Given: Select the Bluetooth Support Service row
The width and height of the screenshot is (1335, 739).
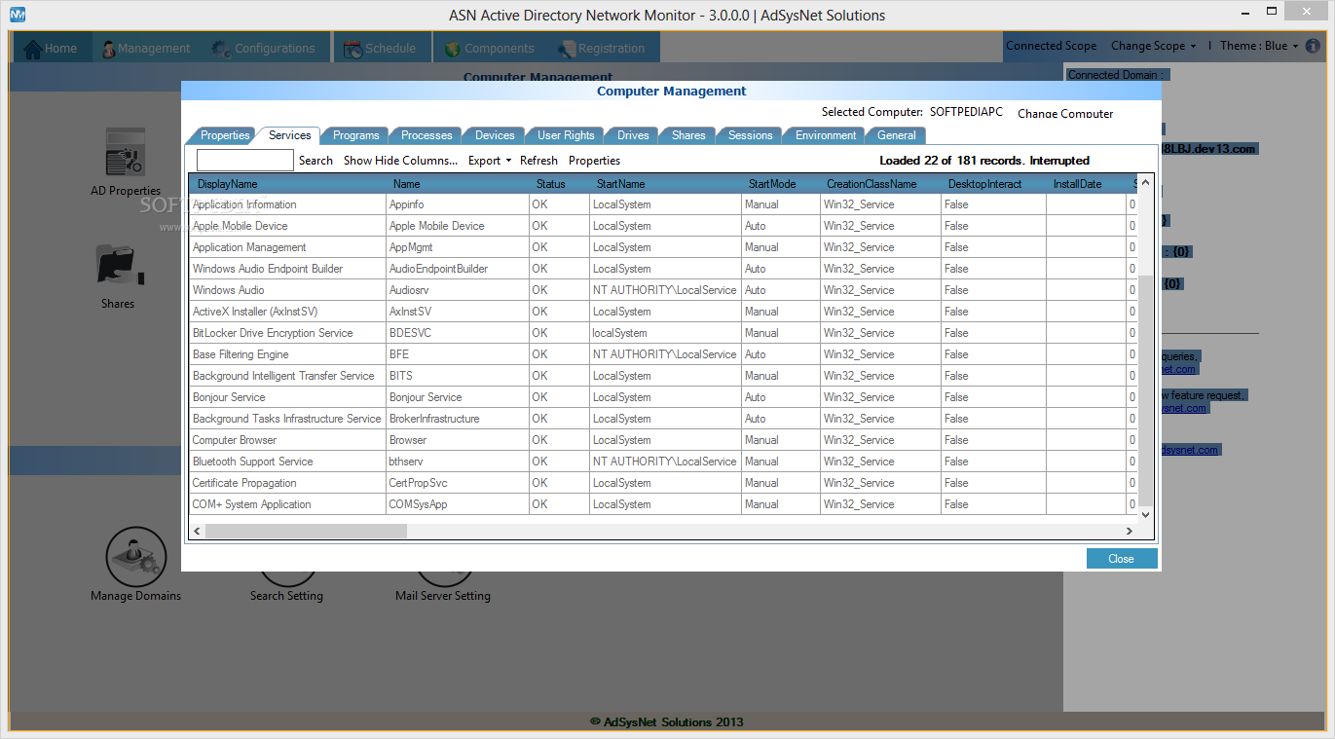Looking at the screenshot, I should click(662, 462).
